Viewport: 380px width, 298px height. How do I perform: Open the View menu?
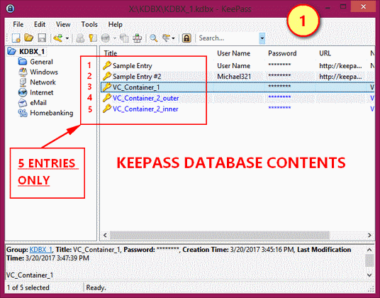(63, 25)
